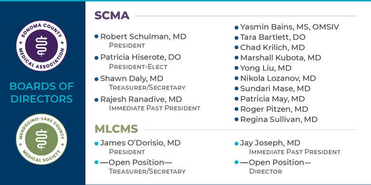371x185 pixels.
Task: Select Jay Joseph, MD entry
Action: 270,143
